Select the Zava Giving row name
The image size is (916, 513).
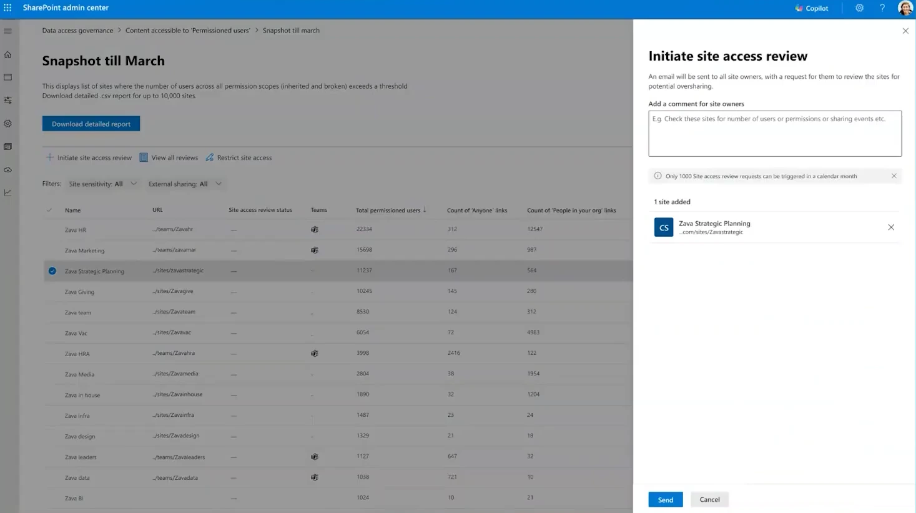(x=79, y=292)
